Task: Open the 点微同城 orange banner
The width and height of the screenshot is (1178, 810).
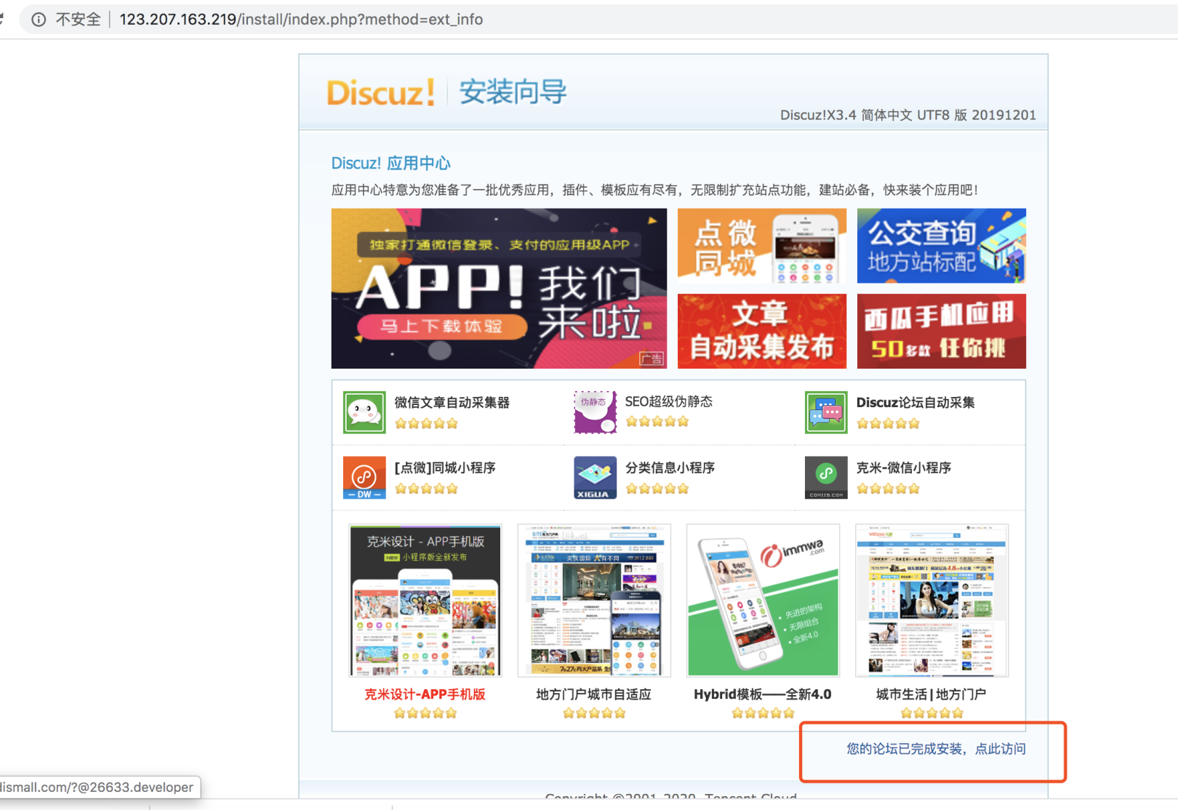Action: pos(762,246)
